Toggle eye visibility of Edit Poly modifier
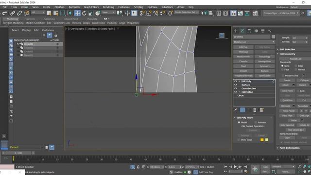This screenshot has height=175, width=311. click(235, 81)
